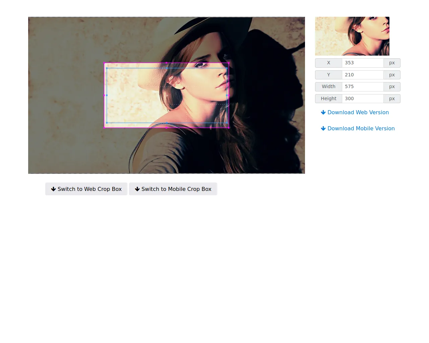Click the magenta crop box bottom-middle handle
Viewport: 429px width, 343px height.
[167, 128]
